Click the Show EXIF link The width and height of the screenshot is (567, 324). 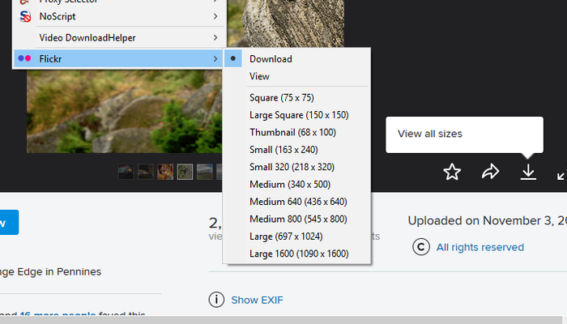[x=257, y=301]
